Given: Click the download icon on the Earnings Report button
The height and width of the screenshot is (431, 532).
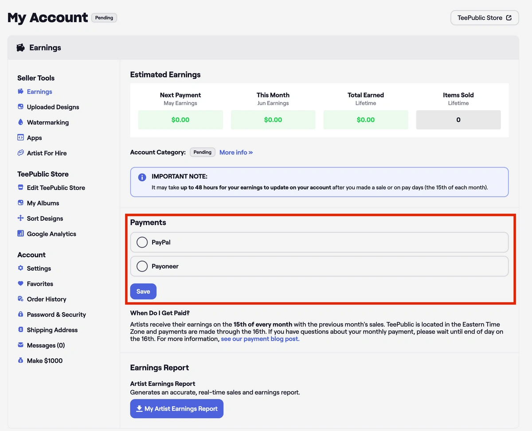Looking at the screenshot, I should point(139,408).
